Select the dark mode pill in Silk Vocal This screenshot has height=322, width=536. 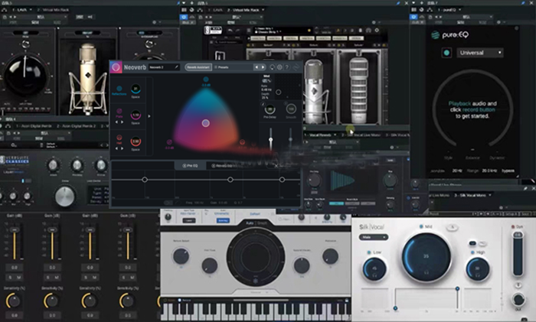pyautogui.click(x=472, y=243)
